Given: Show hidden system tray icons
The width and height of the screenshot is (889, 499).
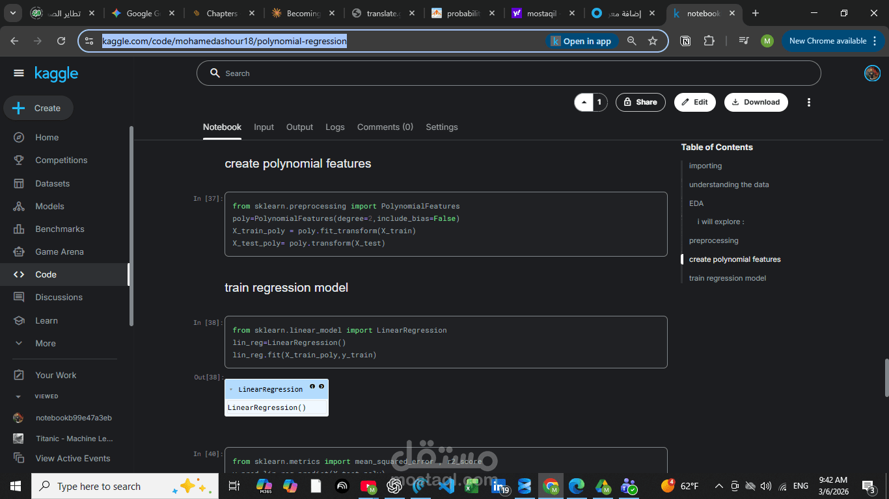Looking at the screenshot, I should [x=718, y=486].
